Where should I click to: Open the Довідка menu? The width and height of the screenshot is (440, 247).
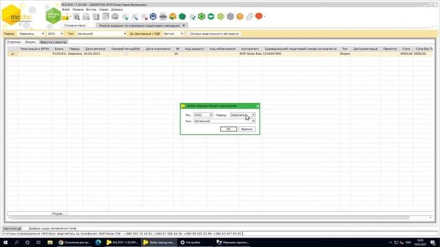coord(117,9)
